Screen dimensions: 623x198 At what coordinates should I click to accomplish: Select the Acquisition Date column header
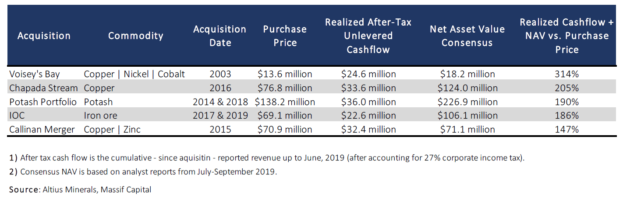click(x=220, y=36)
